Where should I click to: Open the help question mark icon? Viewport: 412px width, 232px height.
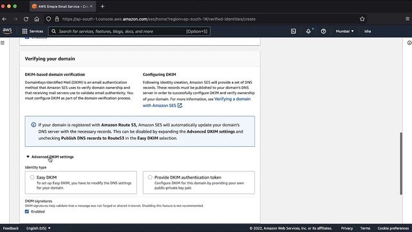(323, 32)
